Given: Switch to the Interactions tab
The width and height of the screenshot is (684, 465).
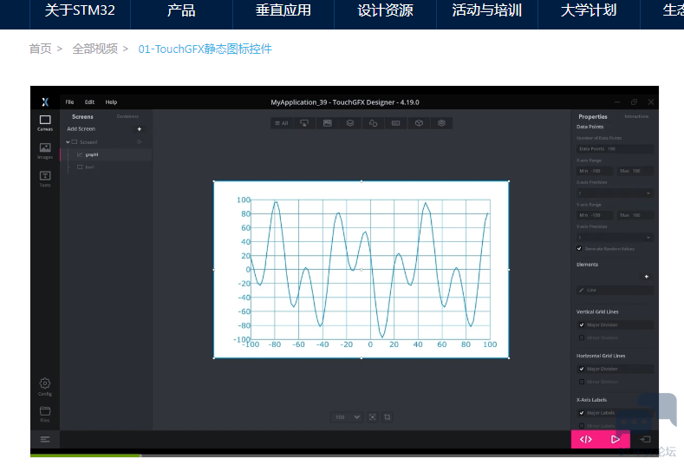Looking at the screenshot, I should click(636, 116).
